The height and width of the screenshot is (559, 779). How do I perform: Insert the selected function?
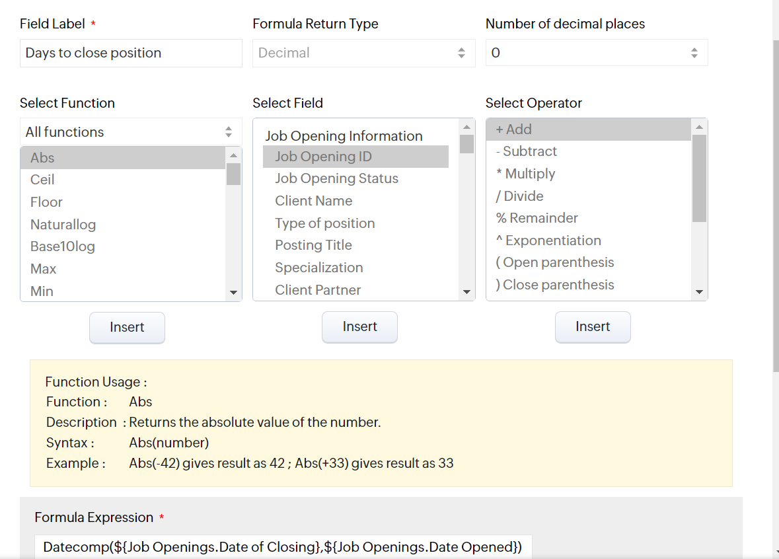(x=127, y=327)
